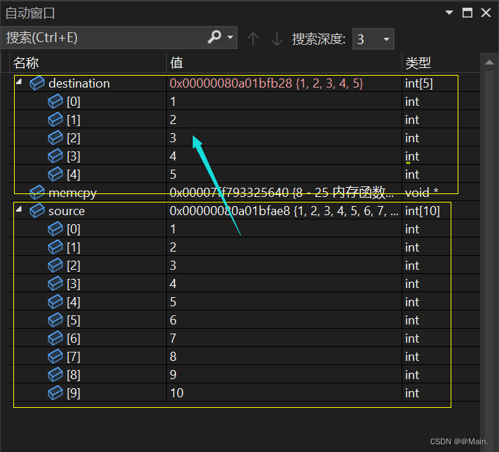Open the search options dropdown arrow

coord(231,37)
